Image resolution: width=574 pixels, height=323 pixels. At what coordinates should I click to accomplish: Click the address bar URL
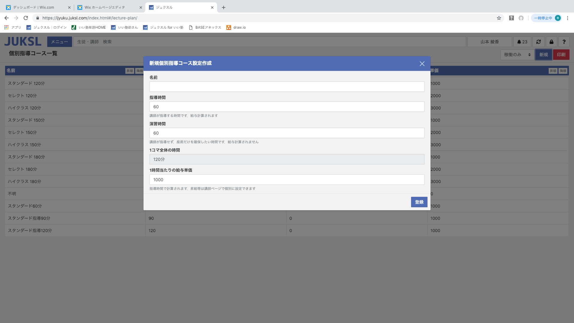pos(90,18)
